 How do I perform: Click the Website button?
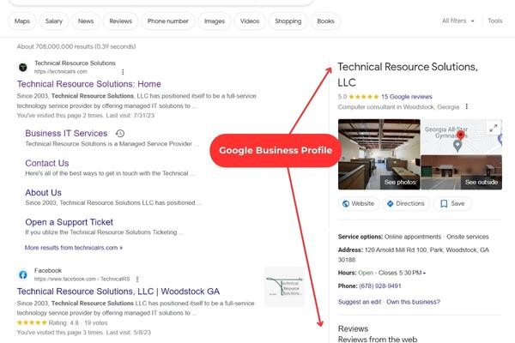(358, 203)
